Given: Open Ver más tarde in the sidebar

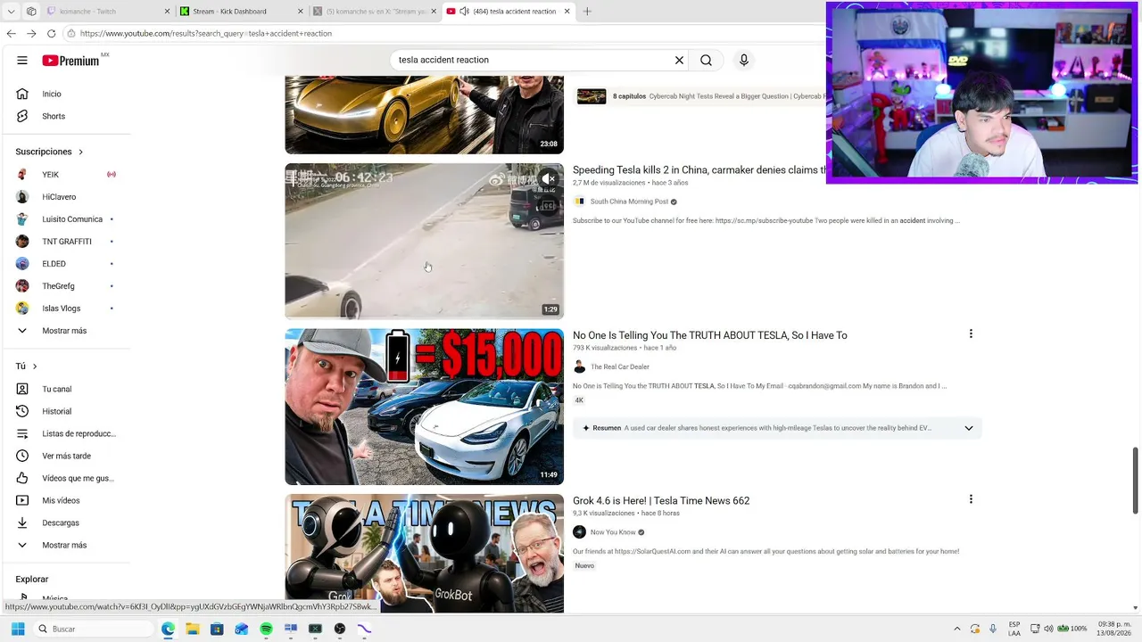Looking at the screenshot, I should pyautogui.click(x=67, y=457).
